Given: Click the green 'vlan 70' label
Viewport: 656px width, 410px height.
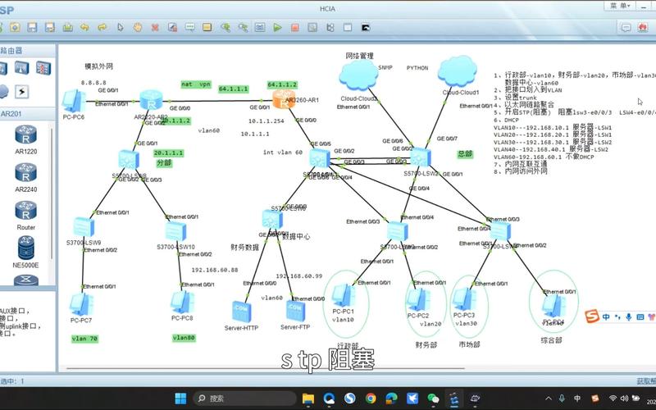Looking at the screenshot, I should pos(84,339).
